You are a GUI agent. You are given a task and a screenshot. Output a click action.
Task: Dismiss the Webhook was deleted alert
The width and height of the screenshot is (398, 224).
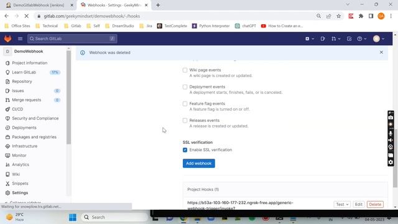(381, 52)
